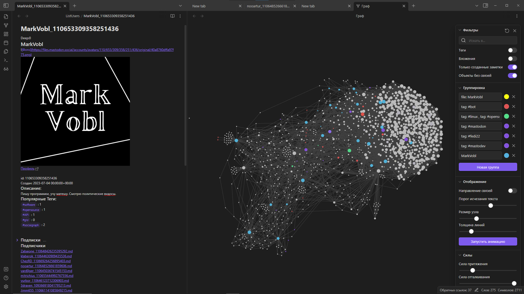
Task: Click the Размер узла slider handle
Action: pyautogui.click(x=477, y=219)
